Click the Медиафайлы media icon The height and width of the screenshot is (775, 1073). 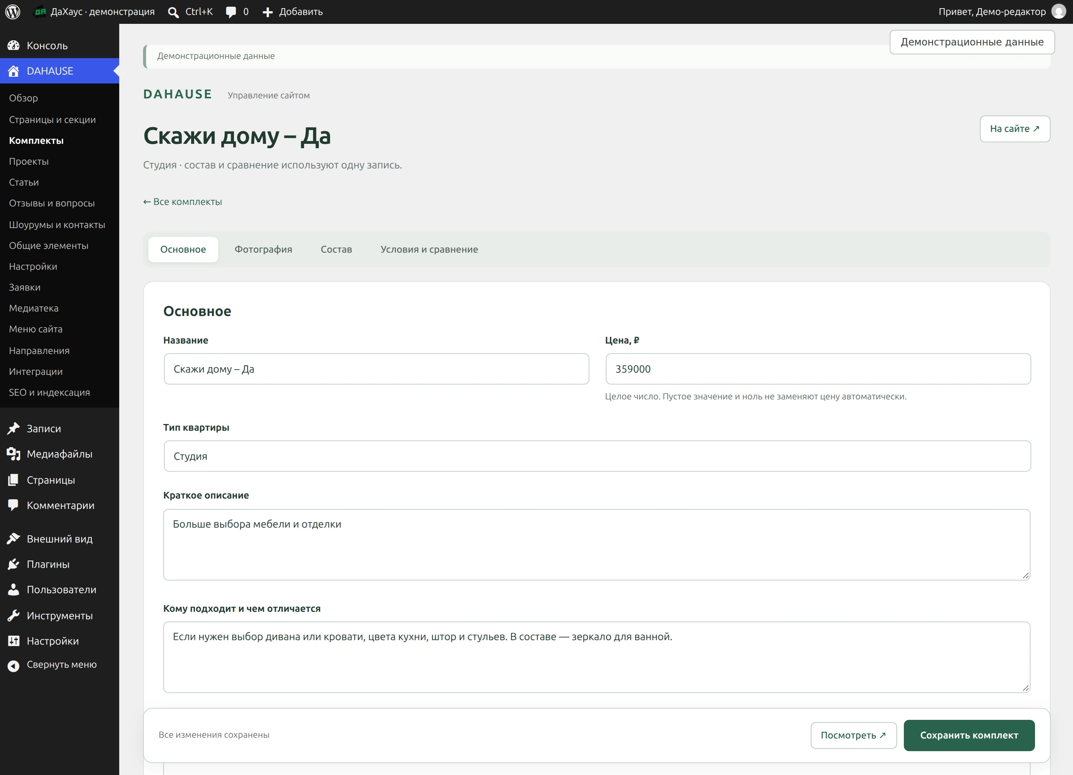[13, 454]
